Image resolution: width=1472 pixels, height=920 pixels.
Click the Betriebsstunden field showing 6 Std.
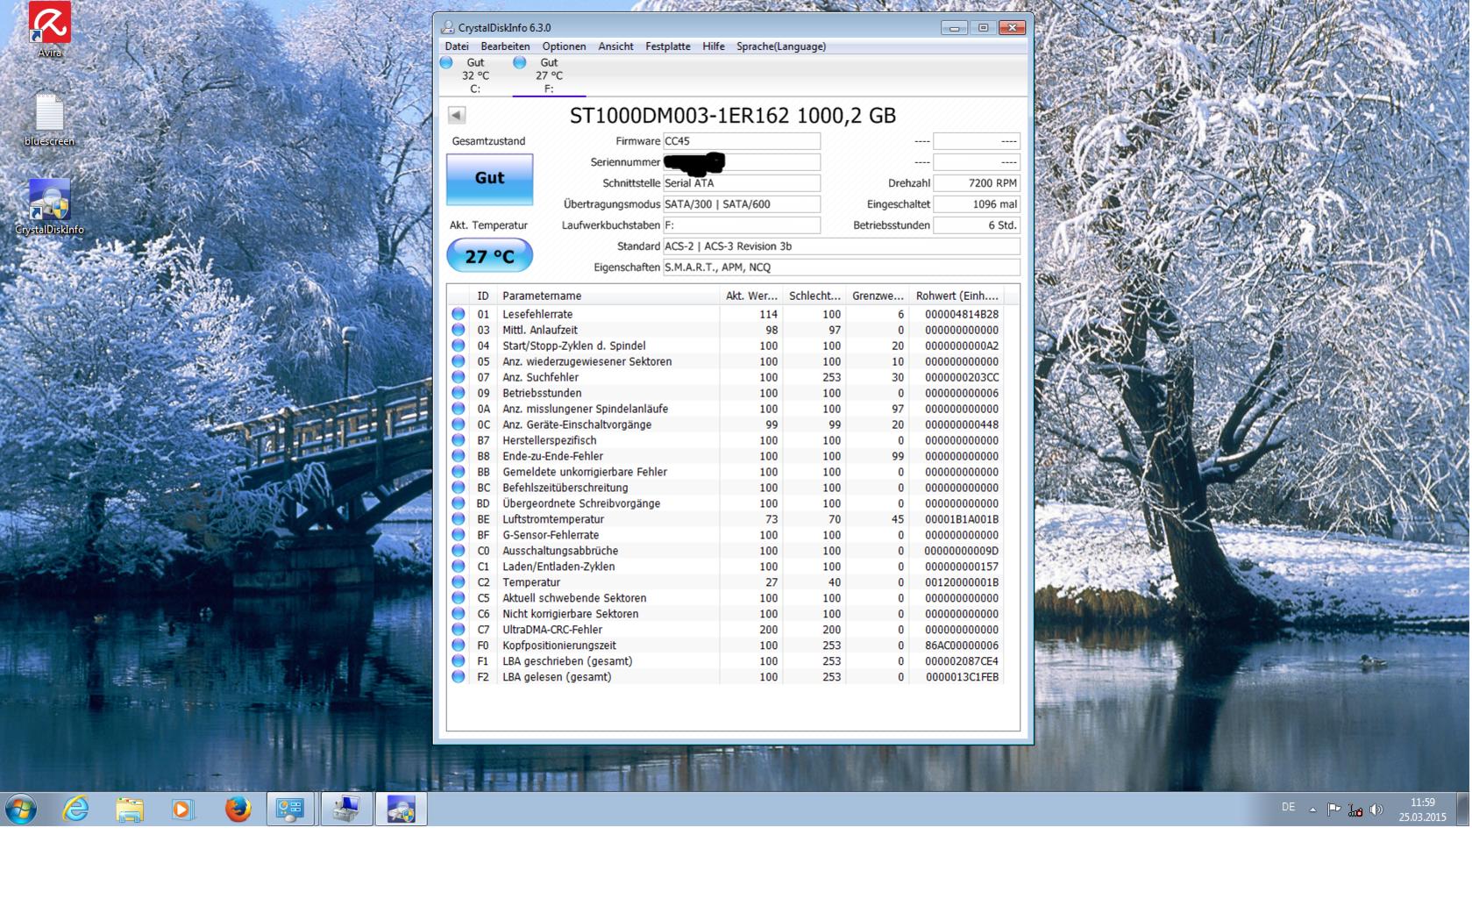pyautogui.click(x=977, y=225)
